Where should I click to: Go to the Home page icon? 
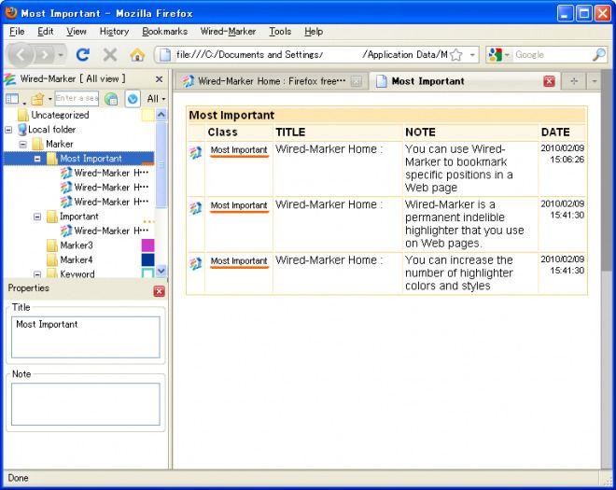[x=137, y=55]
